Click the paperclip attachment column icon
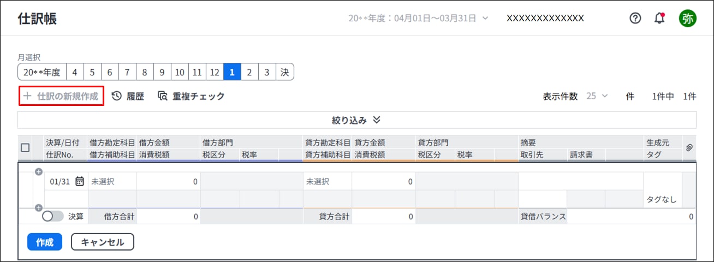Screen dimensions: 714x262 pyautogui.click(x=689, y=148)
